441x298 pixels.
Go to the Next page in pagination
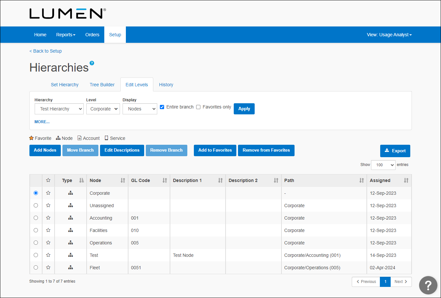401,282
